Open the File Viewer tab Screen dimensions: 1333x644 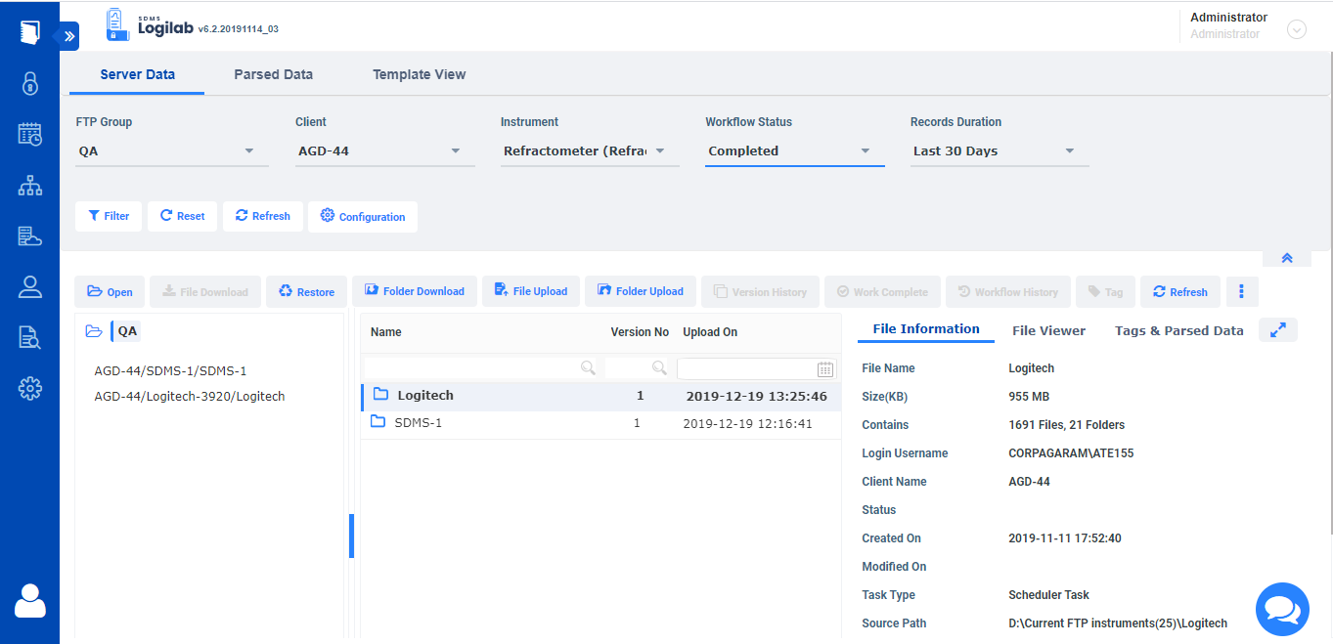[x=1048, y=330]
